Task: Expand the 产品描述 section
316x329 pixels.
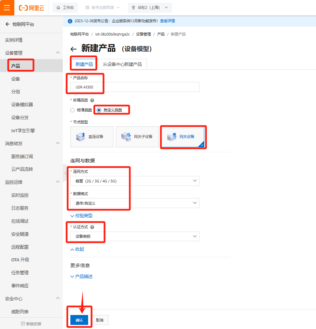Action: click(x=81, y=276)
